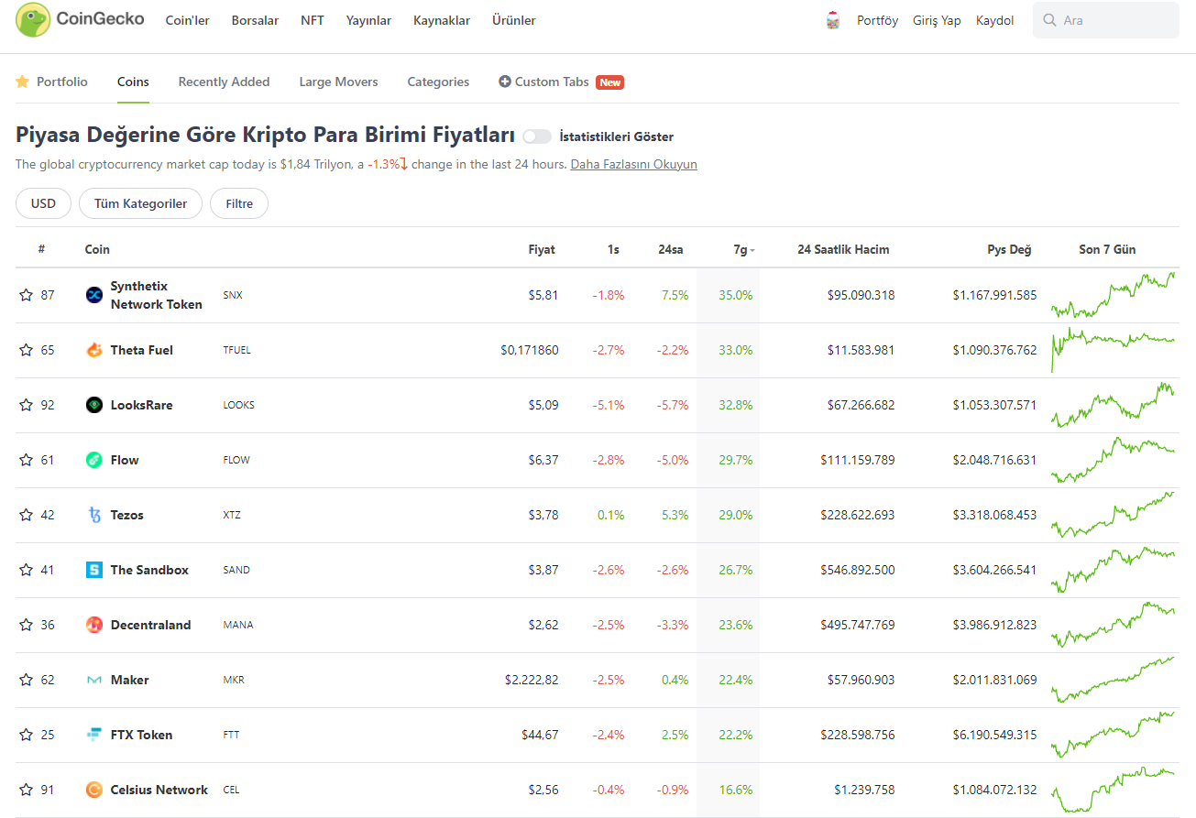Click the Celsius Network coin icon

pos(94,790)
